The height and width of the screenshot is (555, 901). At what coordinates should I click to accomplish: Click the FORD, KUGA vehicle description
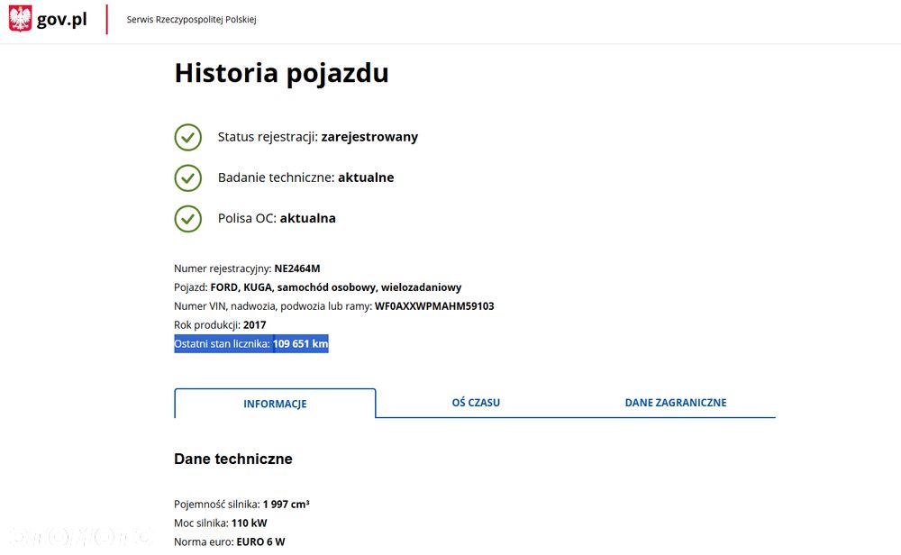coord(335,287)
